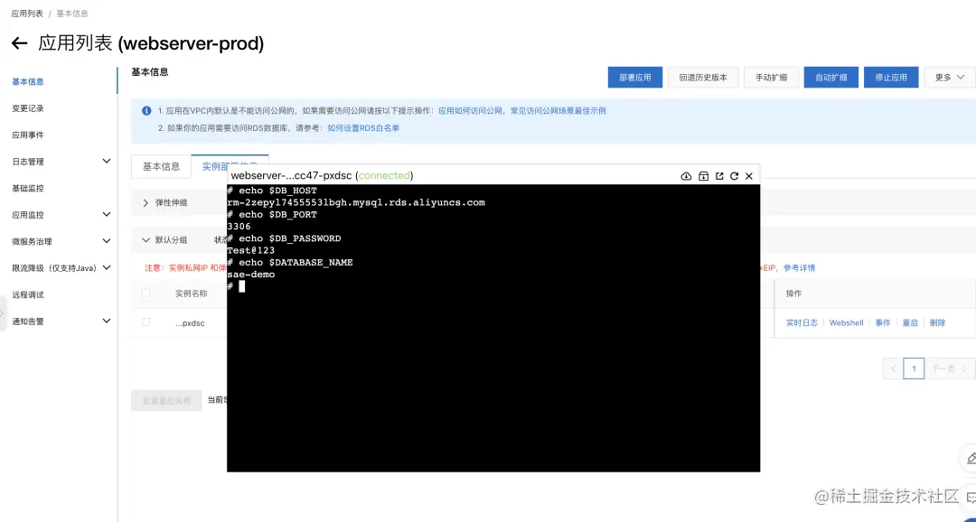Viewport: 976px width, 522px height.
Task: Click the 应用列表 breadcrumb link
Action: pyautogui.click(x=27, y=13)
